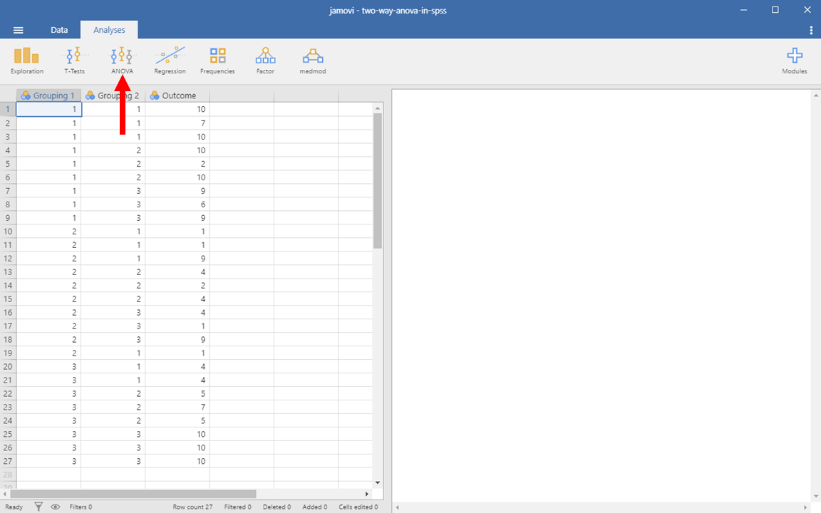The image size is (821, 513).
Task: Open the T-Tests analysis menu
Action: coord(74,60)
